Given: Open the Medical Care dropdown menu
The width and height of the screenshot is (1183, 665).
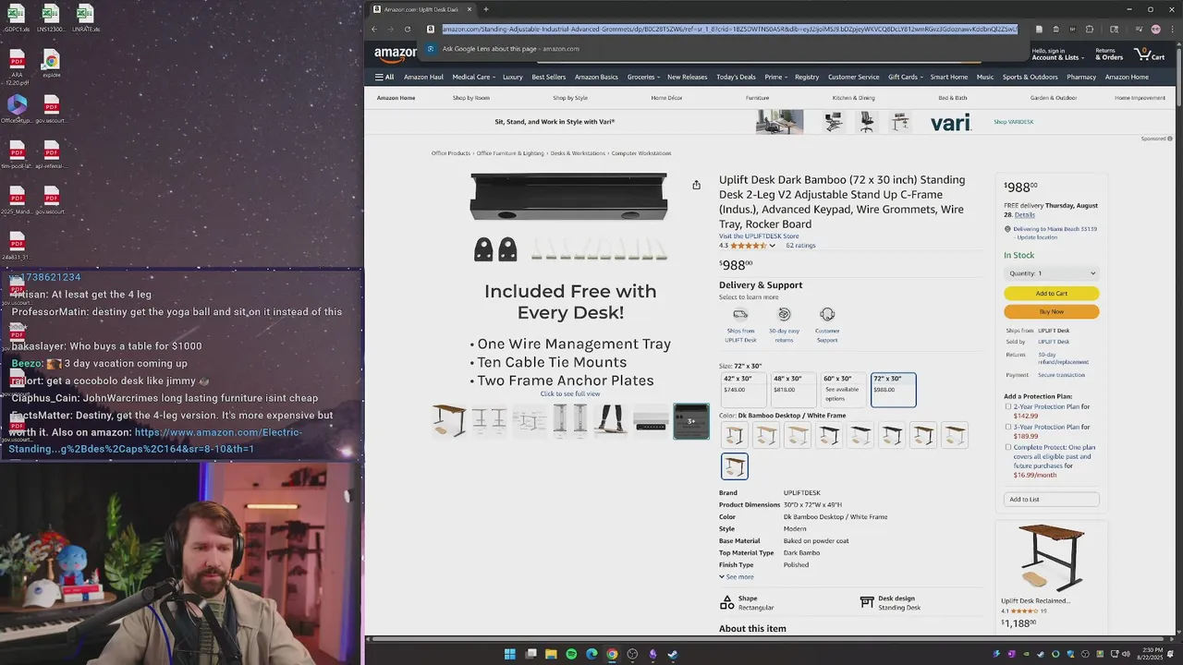Looking at the screenshot, I should tap(473, 77).
